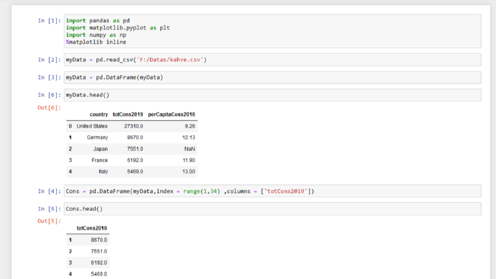Click the myData.head() code cell
Image resolution: width=496 pixels, height=279 pixels.
pyautogui.click(x=272, y=95)
